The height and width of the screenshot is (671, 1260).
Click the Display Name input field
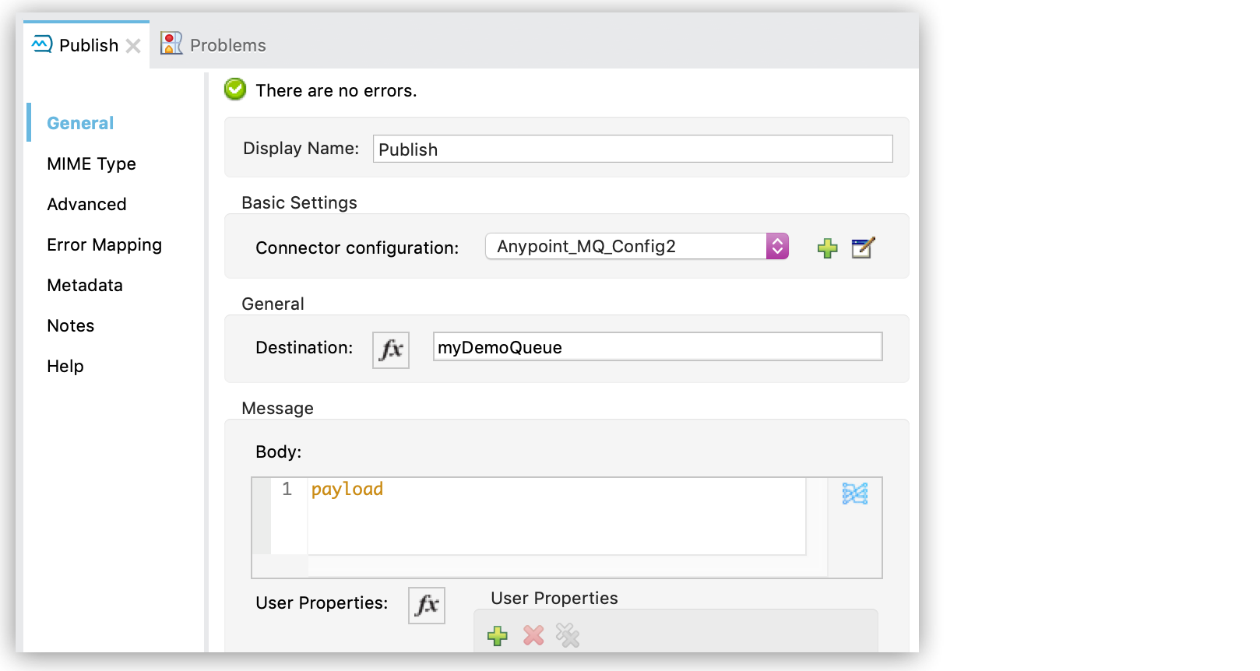coord(632,149)
